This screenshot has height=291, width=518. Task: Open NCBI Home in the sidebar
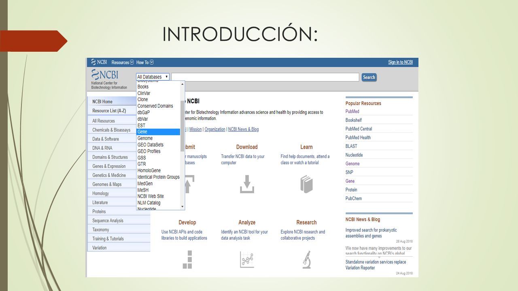point(112,101)
